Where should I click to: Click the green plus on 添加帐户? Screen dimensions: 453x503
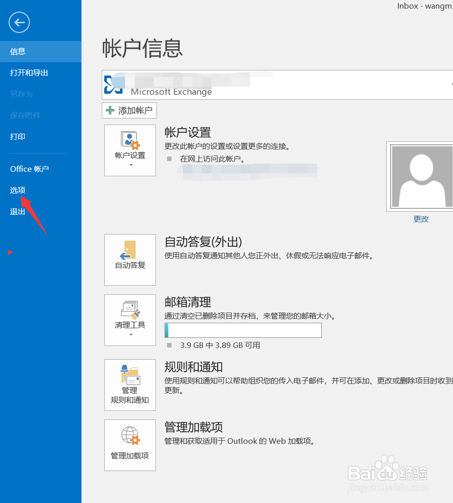111,110
